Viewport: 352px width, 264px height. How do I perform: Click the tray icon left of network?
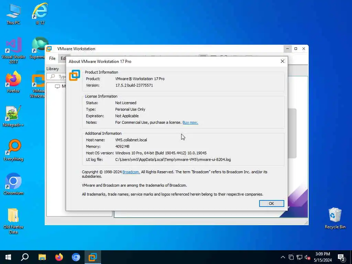[x=291, y=257]
